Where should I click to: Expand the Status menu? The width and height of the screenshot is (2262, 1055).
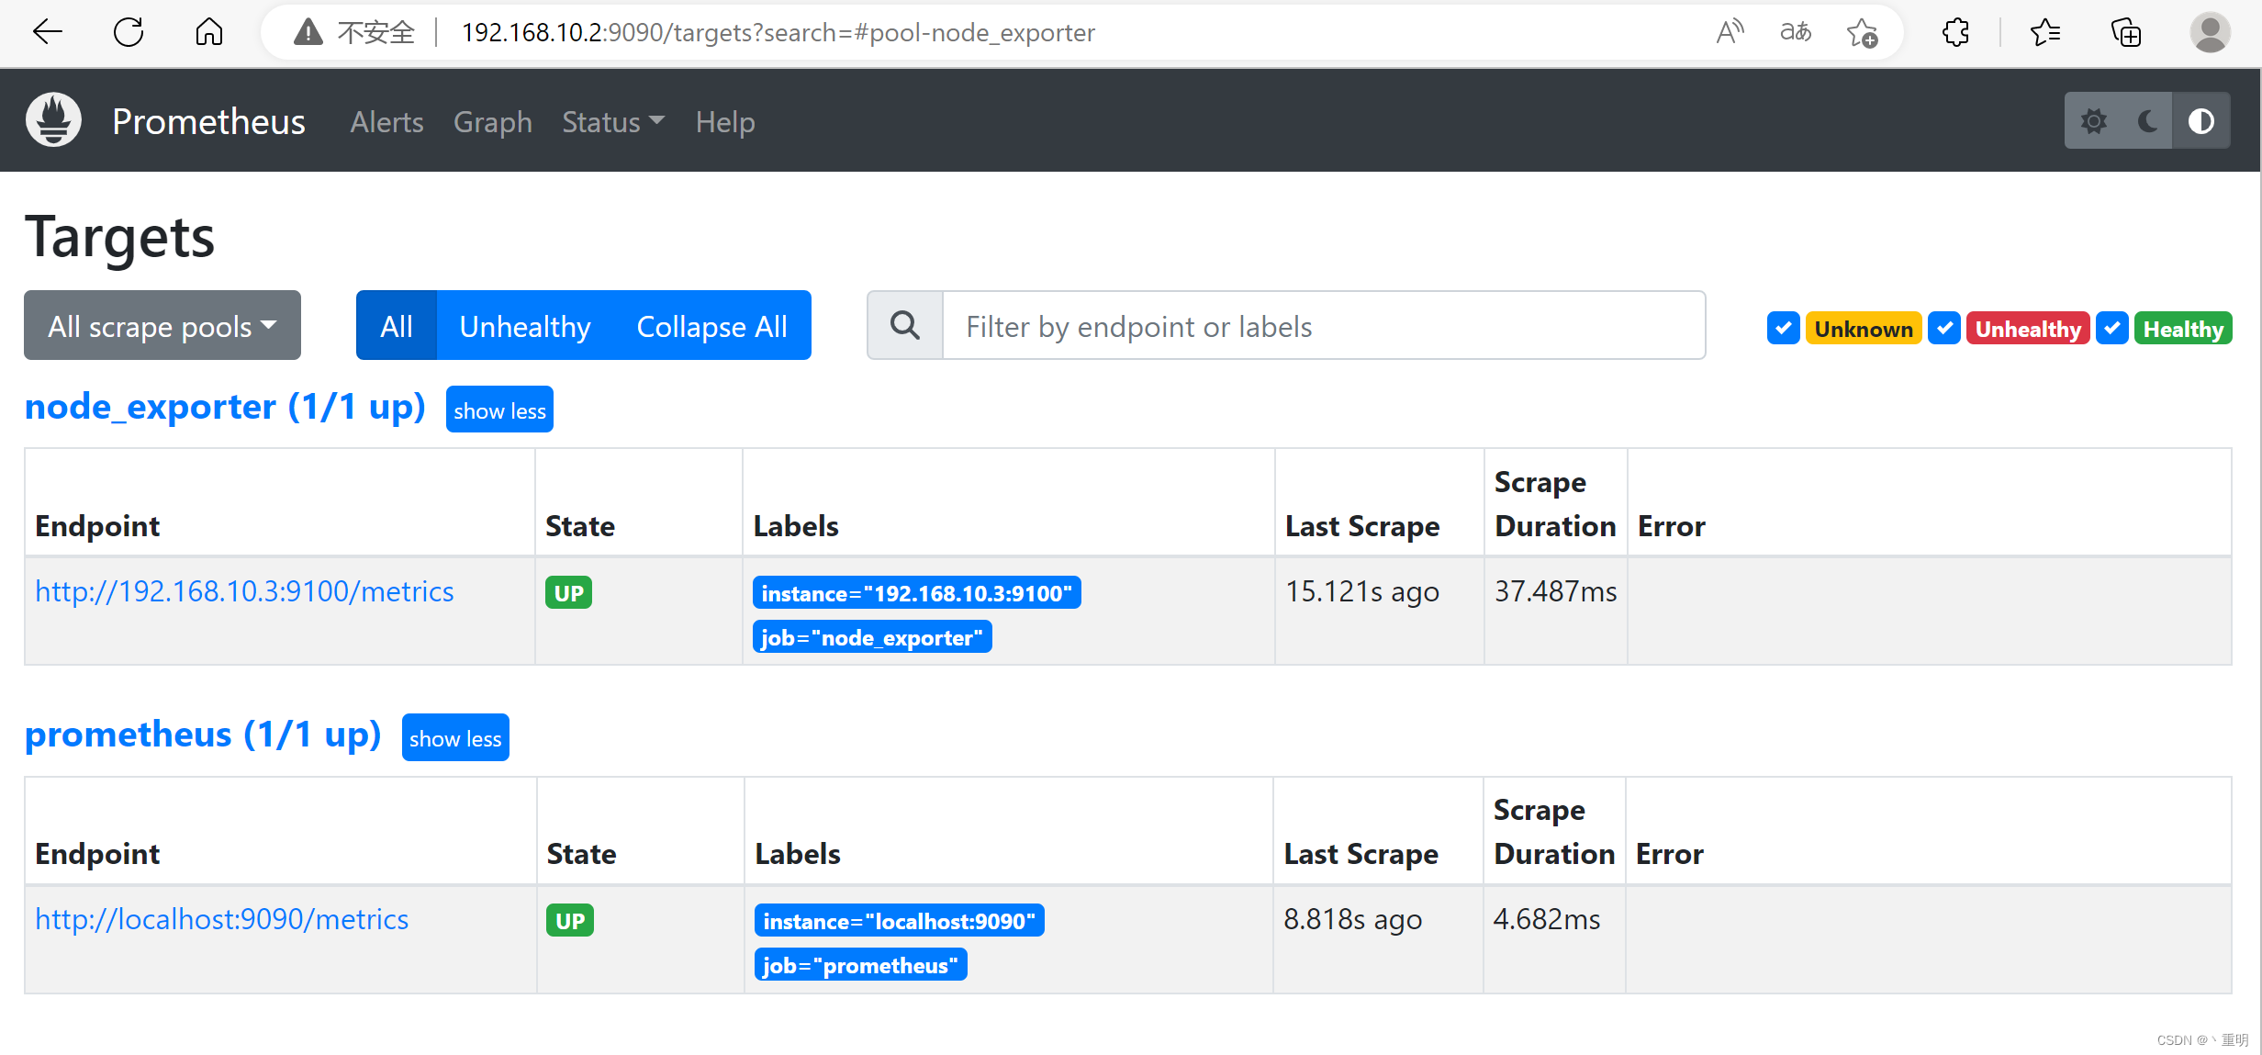(x=613, y=121)
